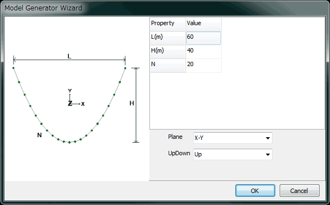Open the Plane dropdown showing X-Y
The height and width of the screenshot is (205, 330).
[x=233, y=138]
